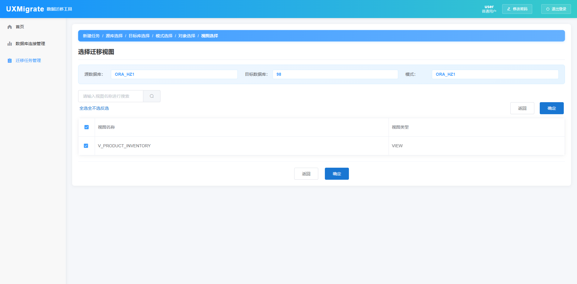Click the 反选 link to invert selection
This screenshot has height=284, width=577.
105,108
